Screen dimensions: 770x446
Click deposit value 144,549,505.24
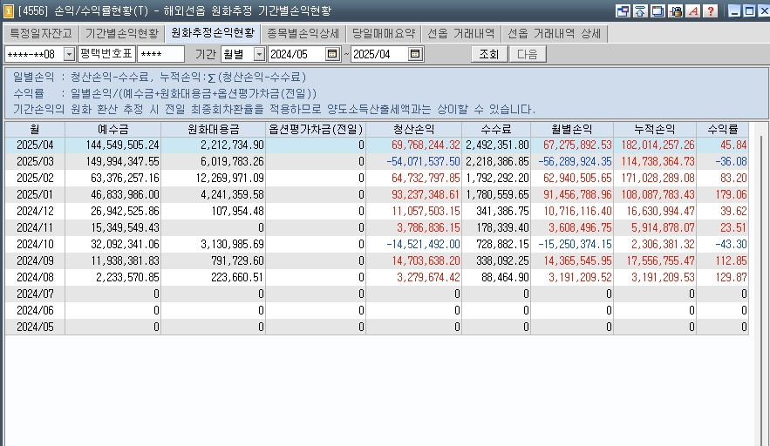tap(122, 145)
